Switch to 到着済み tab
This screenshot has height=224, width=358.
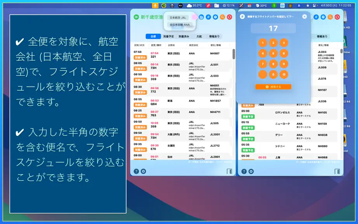(x=184, y=36)
